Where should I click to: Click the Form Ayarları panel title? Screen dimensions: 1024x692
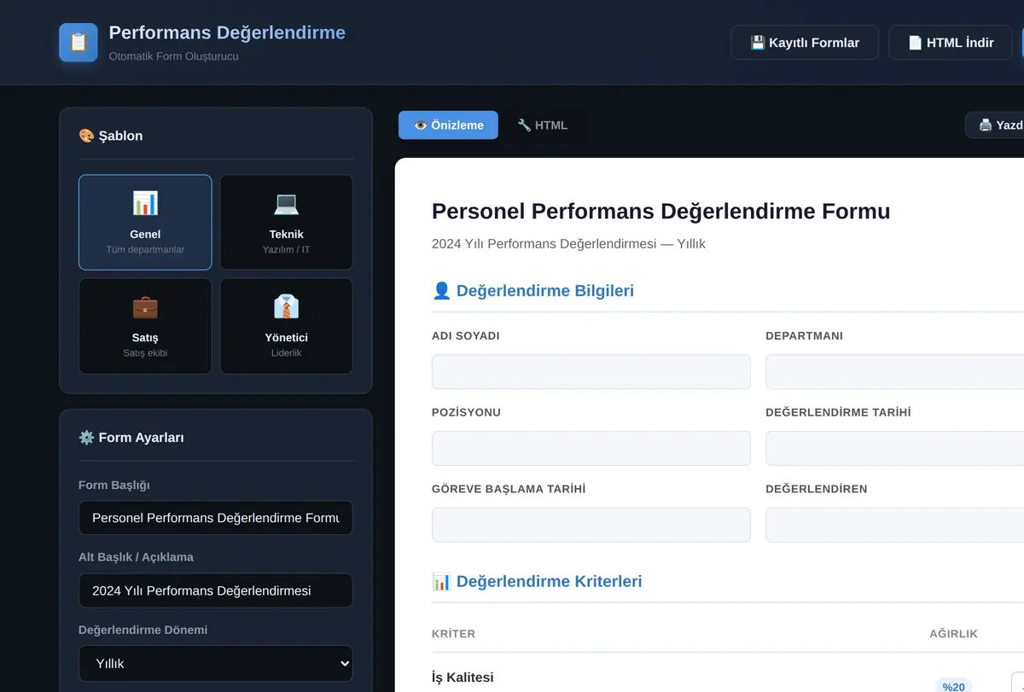click(x=131, y=438)
